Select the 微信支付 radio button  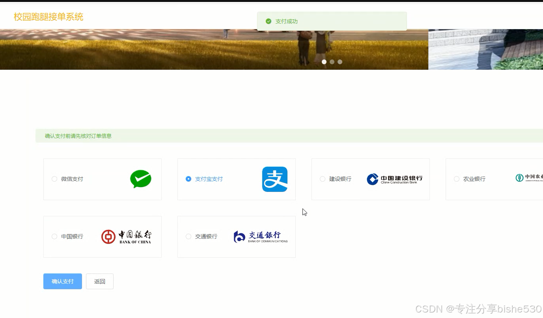coord(54,179)
